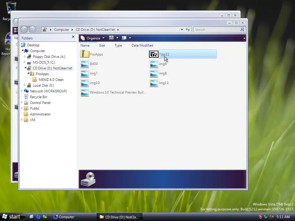The height and width of the screenshot is (221, 295).
Task: Sort by the Type column header
Action: pos(118,45)
